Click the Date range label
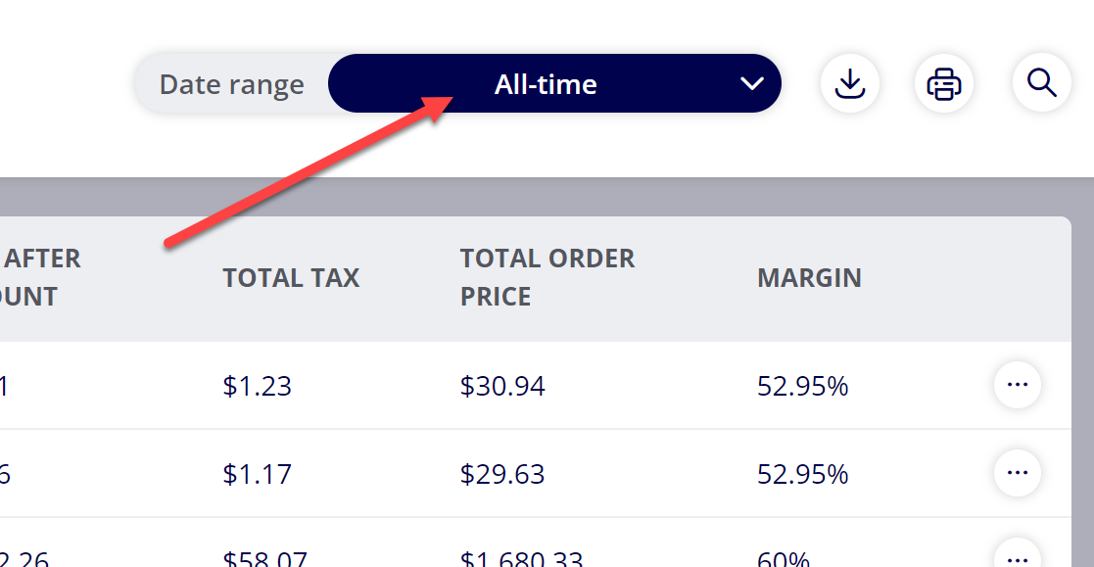The image size is (1094, 567). coord(232,84)
